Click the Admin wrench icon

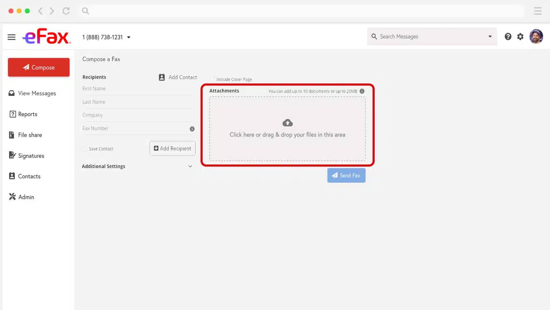pos(12,196)
